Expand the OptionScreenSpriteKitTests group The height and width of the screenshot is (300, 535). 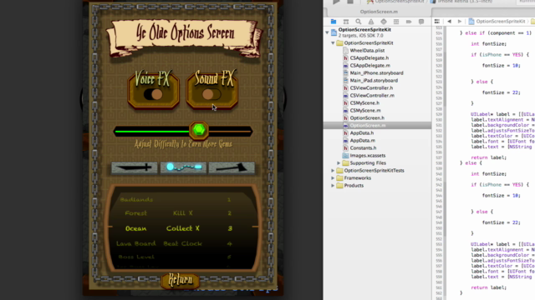tap(333, 170)
